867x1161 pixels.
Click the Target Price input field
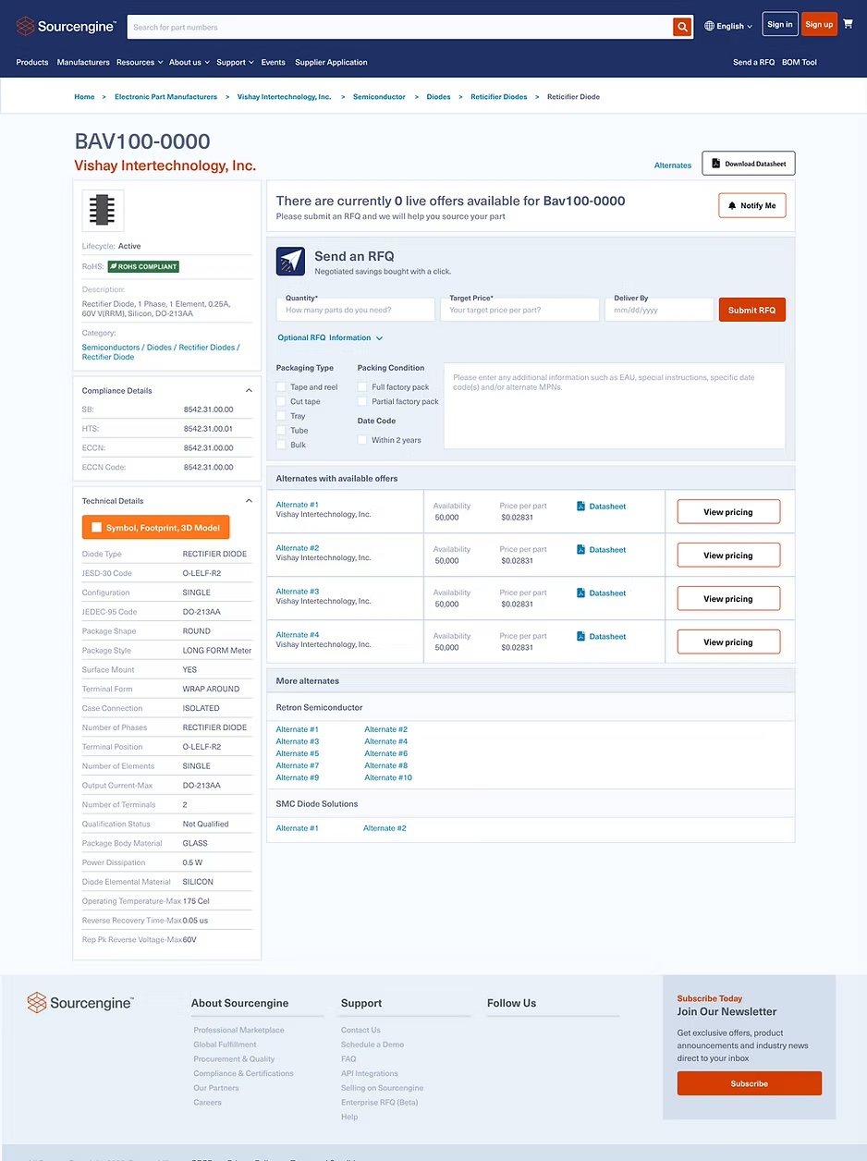tap(519, 310)
